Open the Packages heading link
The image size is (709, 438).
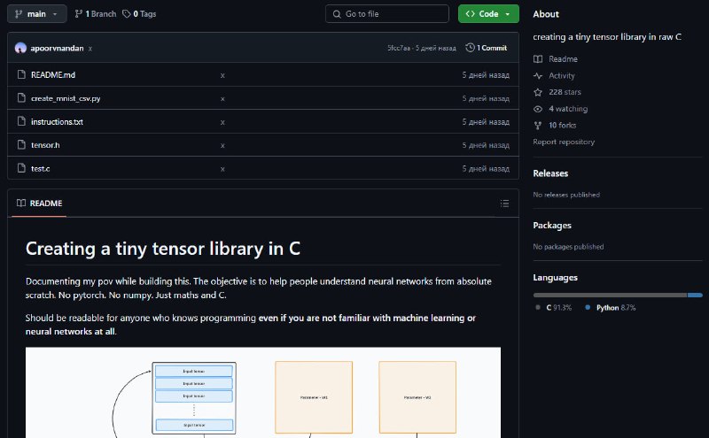click(x=552, y=226)
